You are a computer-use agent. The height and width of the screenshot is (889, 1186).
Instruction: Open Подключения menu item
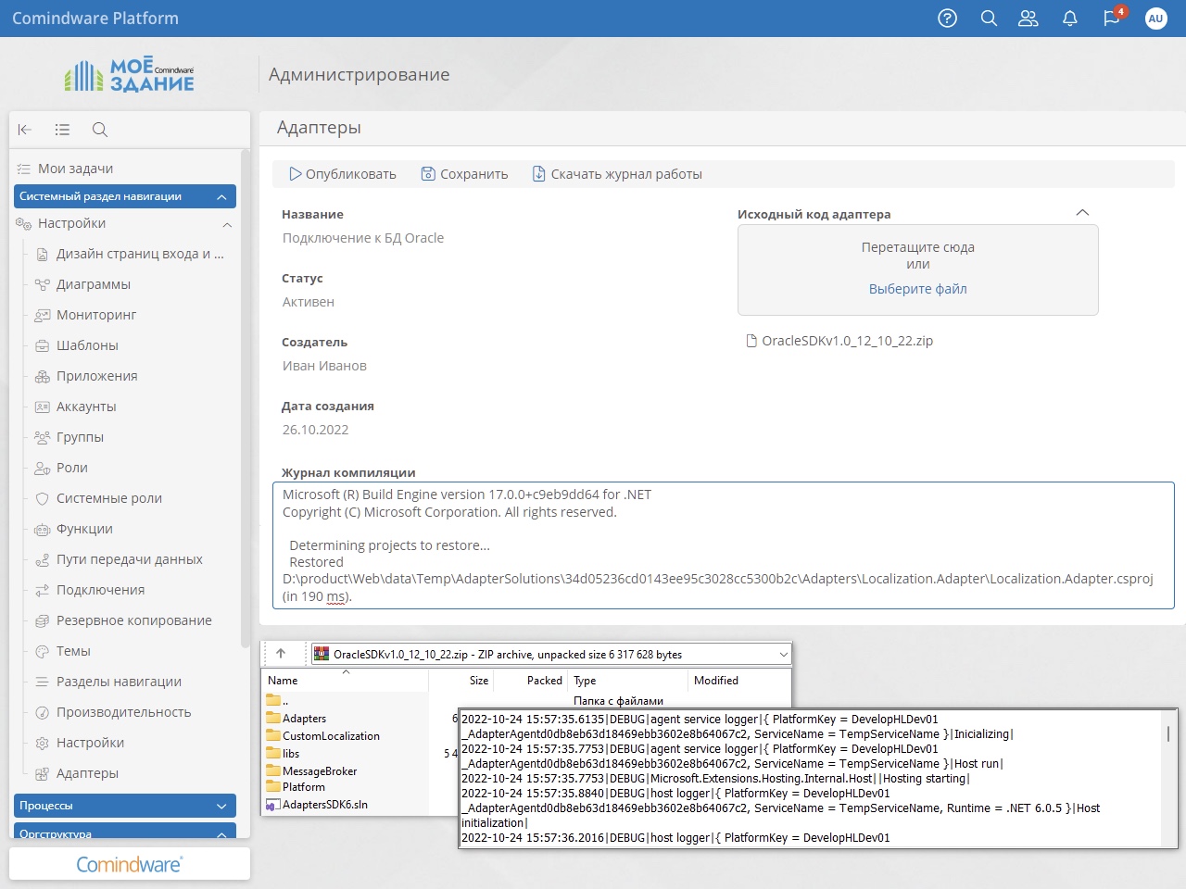coord(100,590)
